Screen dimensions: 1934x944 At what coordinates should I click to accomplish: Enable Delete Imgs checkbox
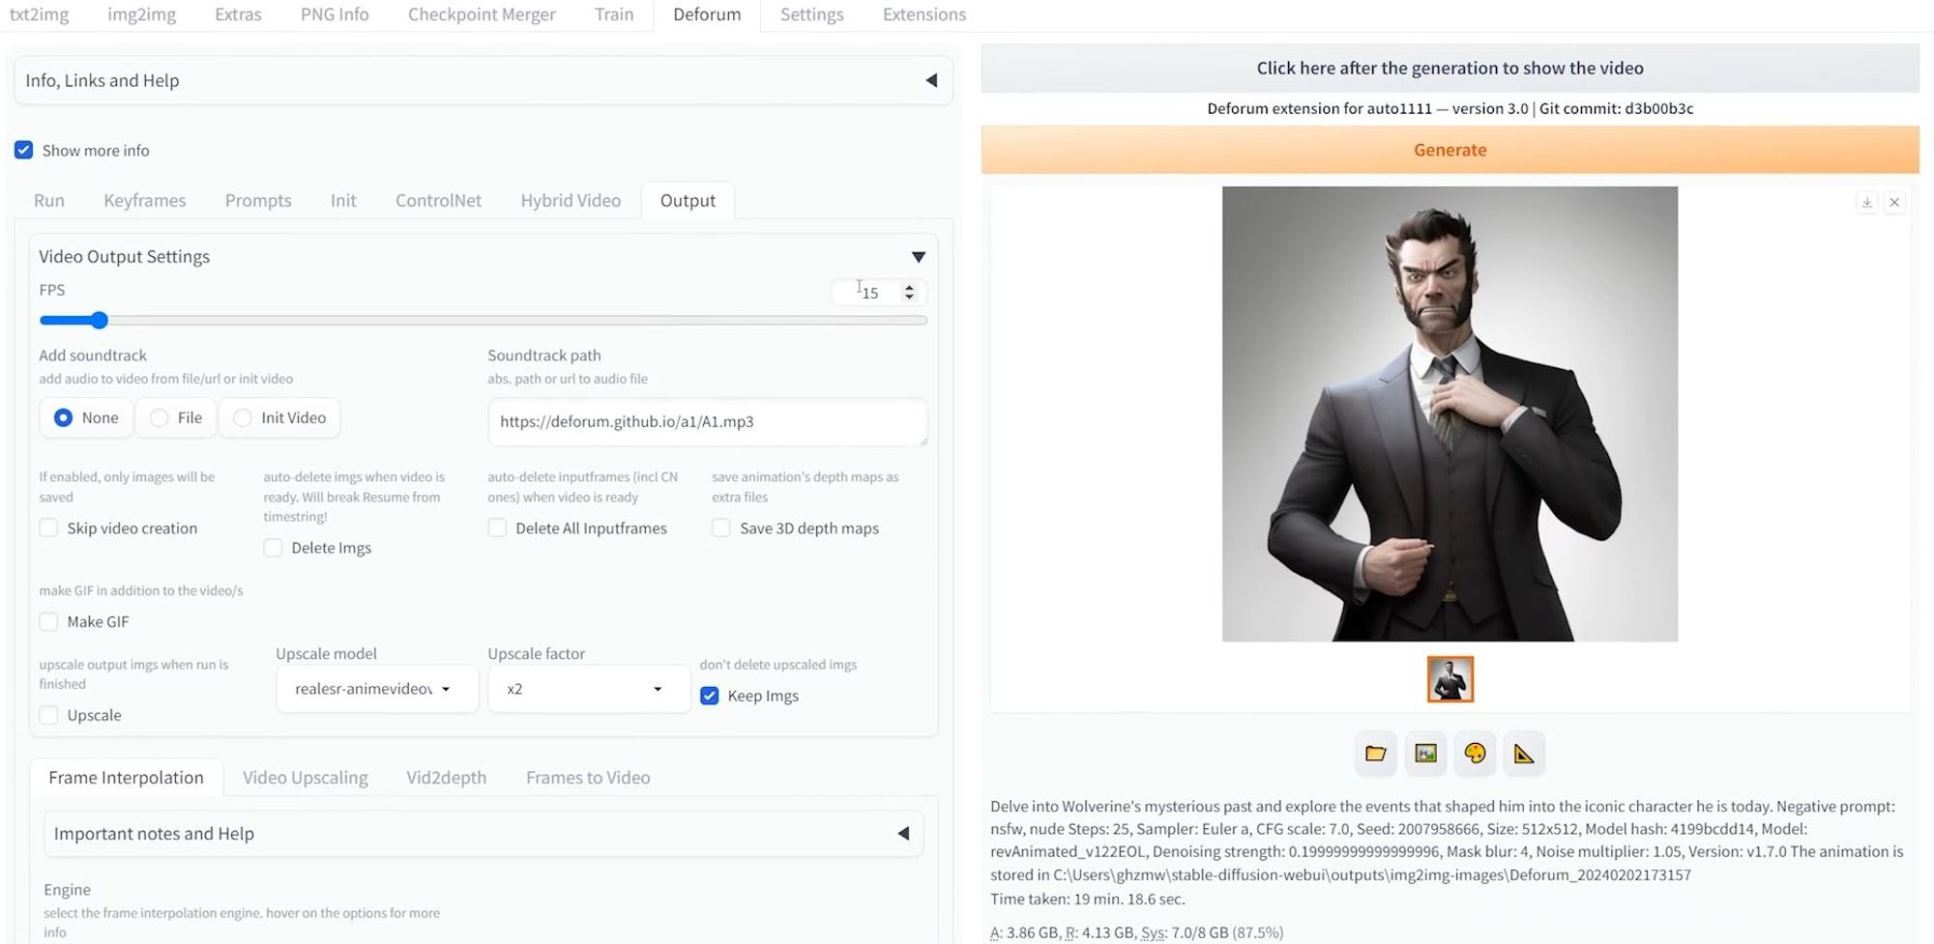pos(273,548)
